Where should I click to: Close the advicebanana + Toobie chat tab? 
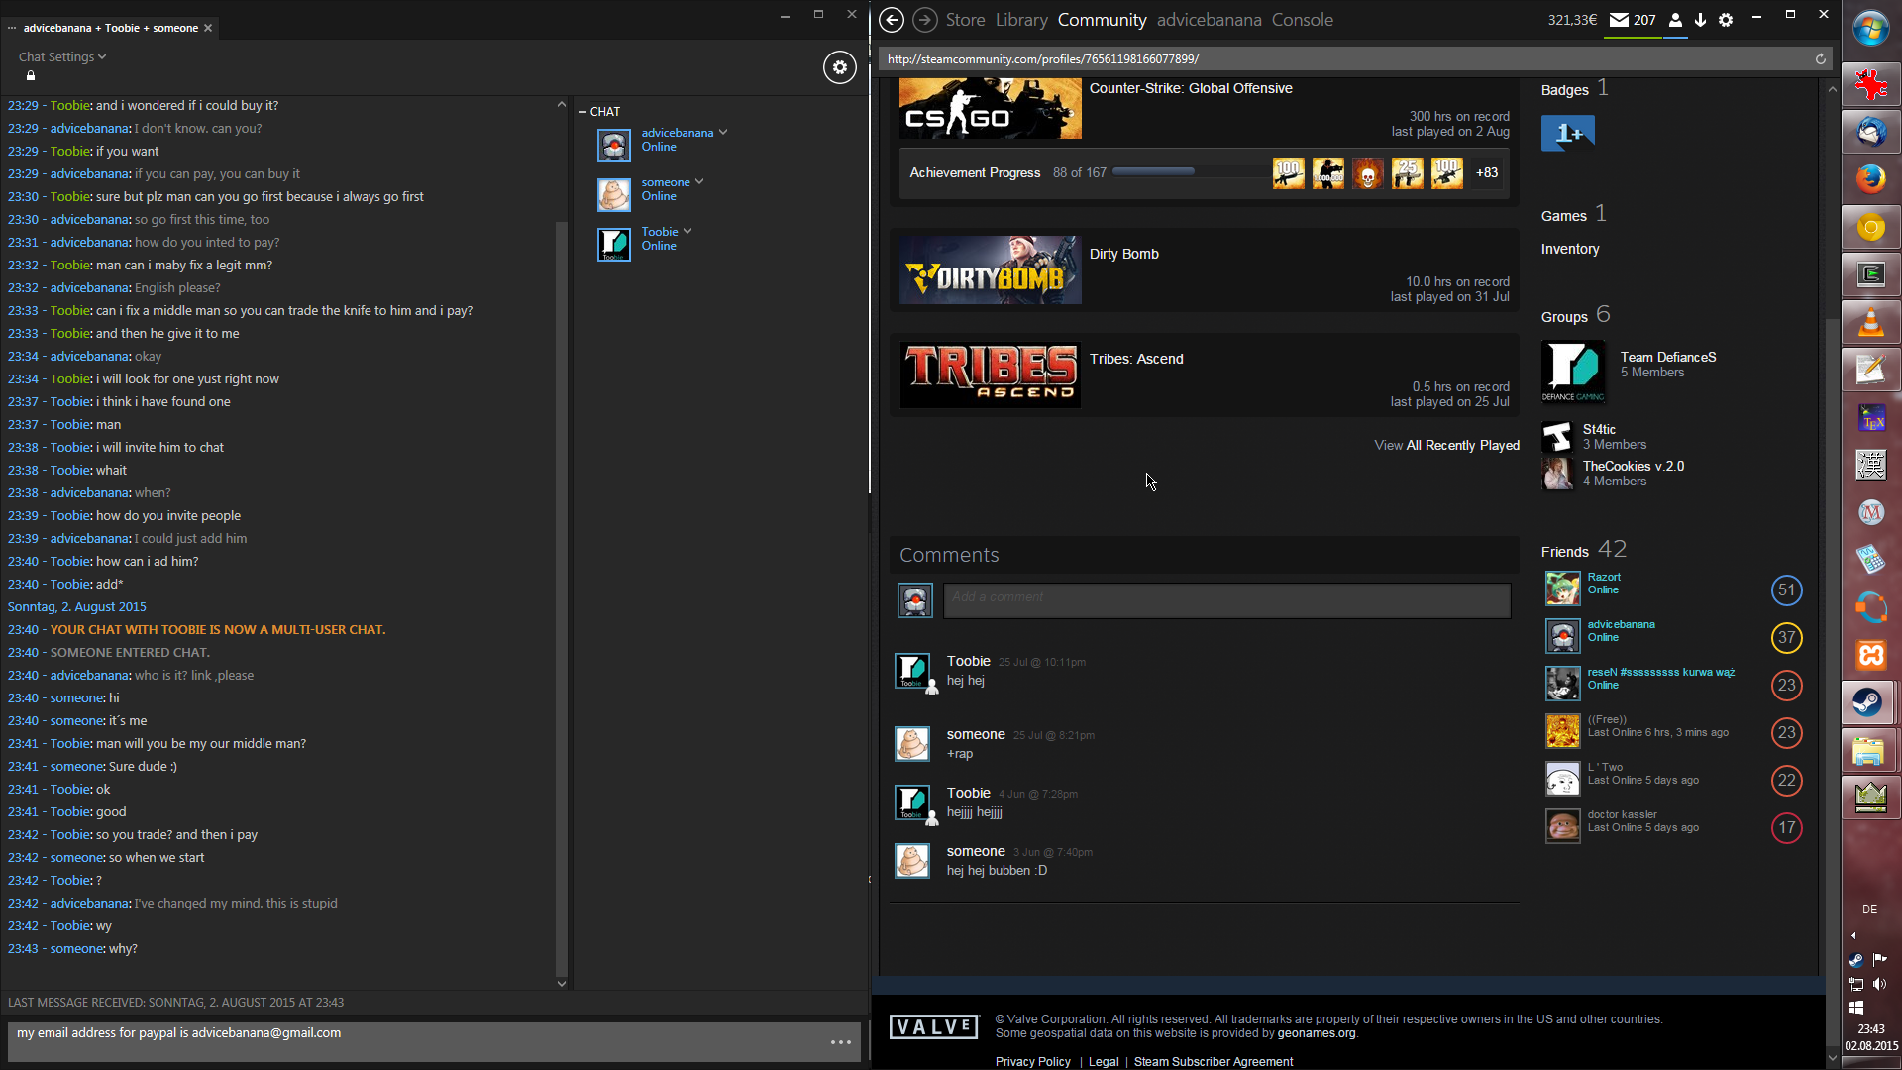click(x=208, y=28)
